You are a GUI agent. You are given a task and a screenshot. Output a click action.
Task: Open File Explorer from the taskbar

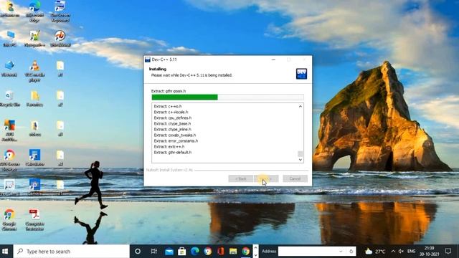[233, 252]
